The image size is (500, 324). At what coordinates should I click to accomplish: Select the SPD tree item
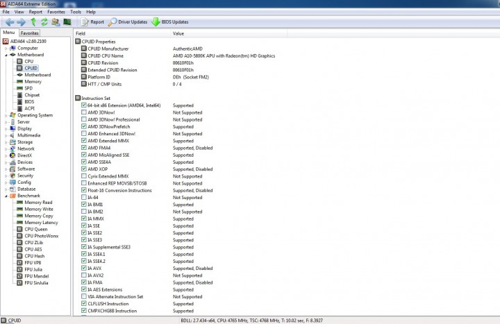coord(25,88)
